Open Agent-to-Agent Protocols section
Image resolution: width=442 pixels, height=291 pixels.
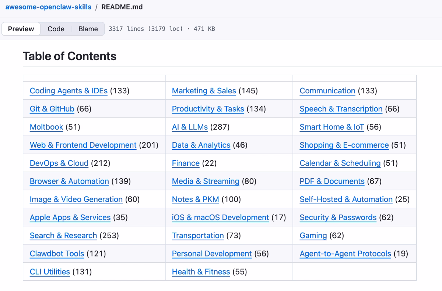[345, 254]
